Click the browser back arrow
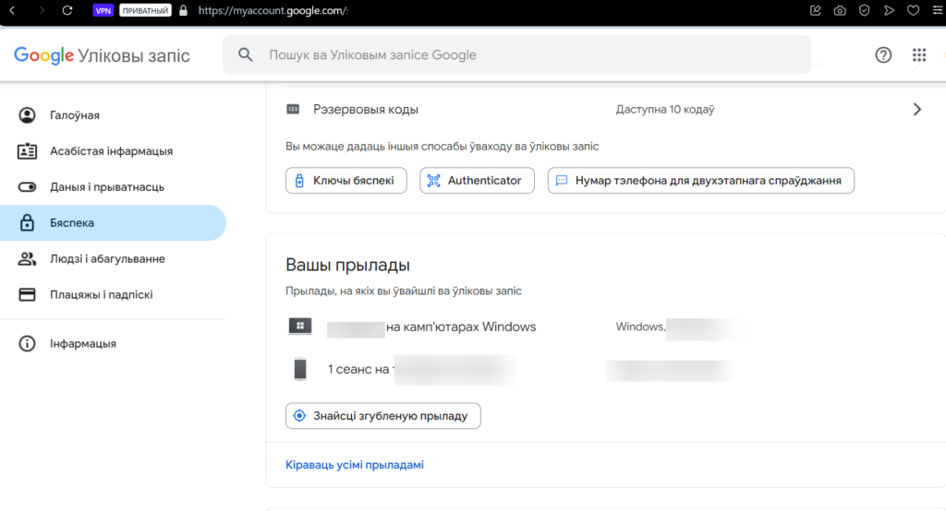946x511 pixels. coord(12,10)
